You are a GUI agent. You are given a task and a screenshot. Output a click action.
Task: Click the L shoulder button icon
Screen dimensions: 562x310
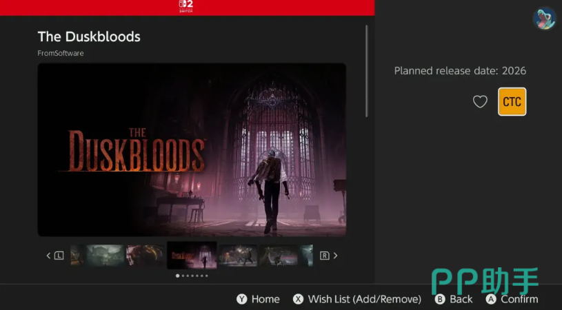59,256
